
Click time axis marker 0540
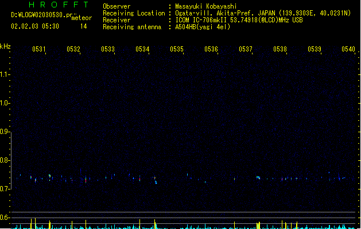pyautogui.click(x=348, y=49)
